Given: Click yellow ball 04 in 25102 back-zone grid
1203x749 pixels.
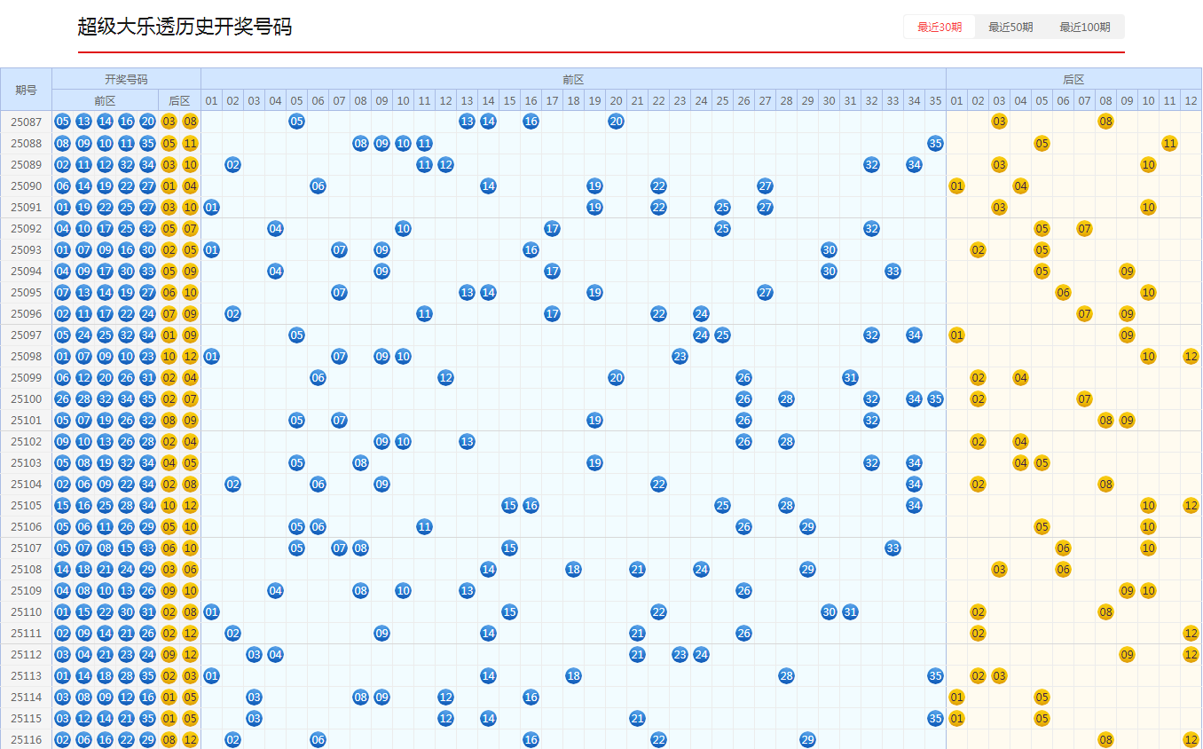Looking at the screenshot, I should click(1020, 441).
